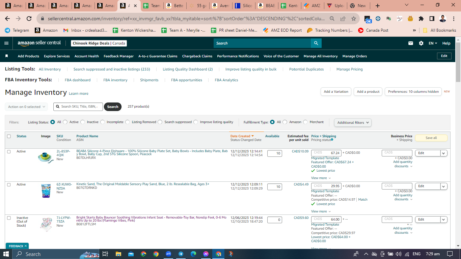Open the Chrome profile avatar
461x259 pixels.
tap(443, 19)
